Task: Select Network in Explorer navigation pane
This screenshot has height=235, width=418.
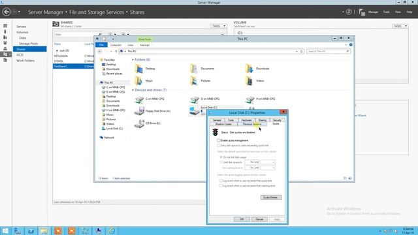Action: (109, 138)
